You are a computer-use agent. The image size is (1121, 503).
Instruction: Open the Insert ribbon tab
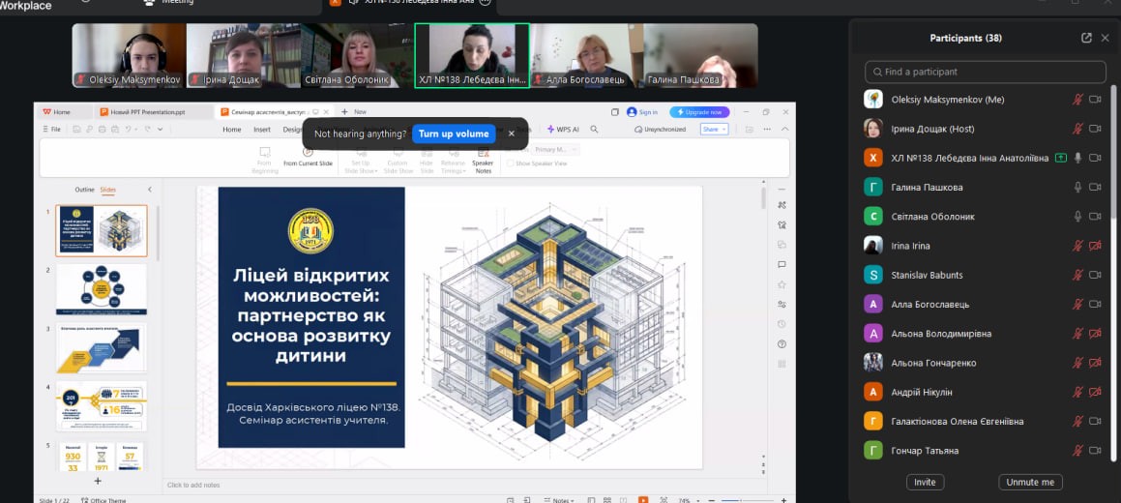click(262, 129)
